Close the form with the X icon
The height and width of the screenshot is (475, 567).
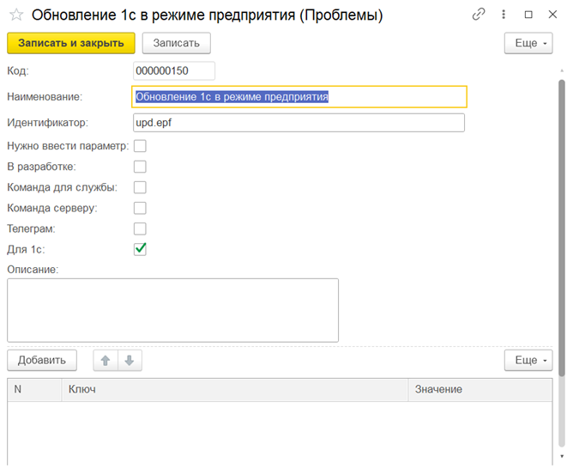[x=552, y=15]
